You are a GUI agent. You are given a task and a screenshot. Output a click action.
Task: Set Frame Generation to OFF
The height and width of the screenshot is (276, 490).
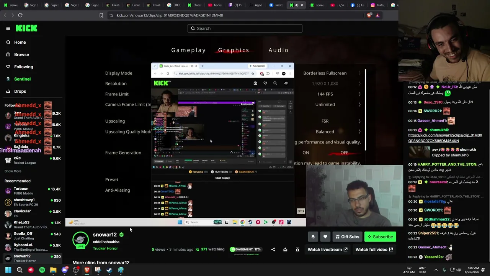[x=344, y=153]
